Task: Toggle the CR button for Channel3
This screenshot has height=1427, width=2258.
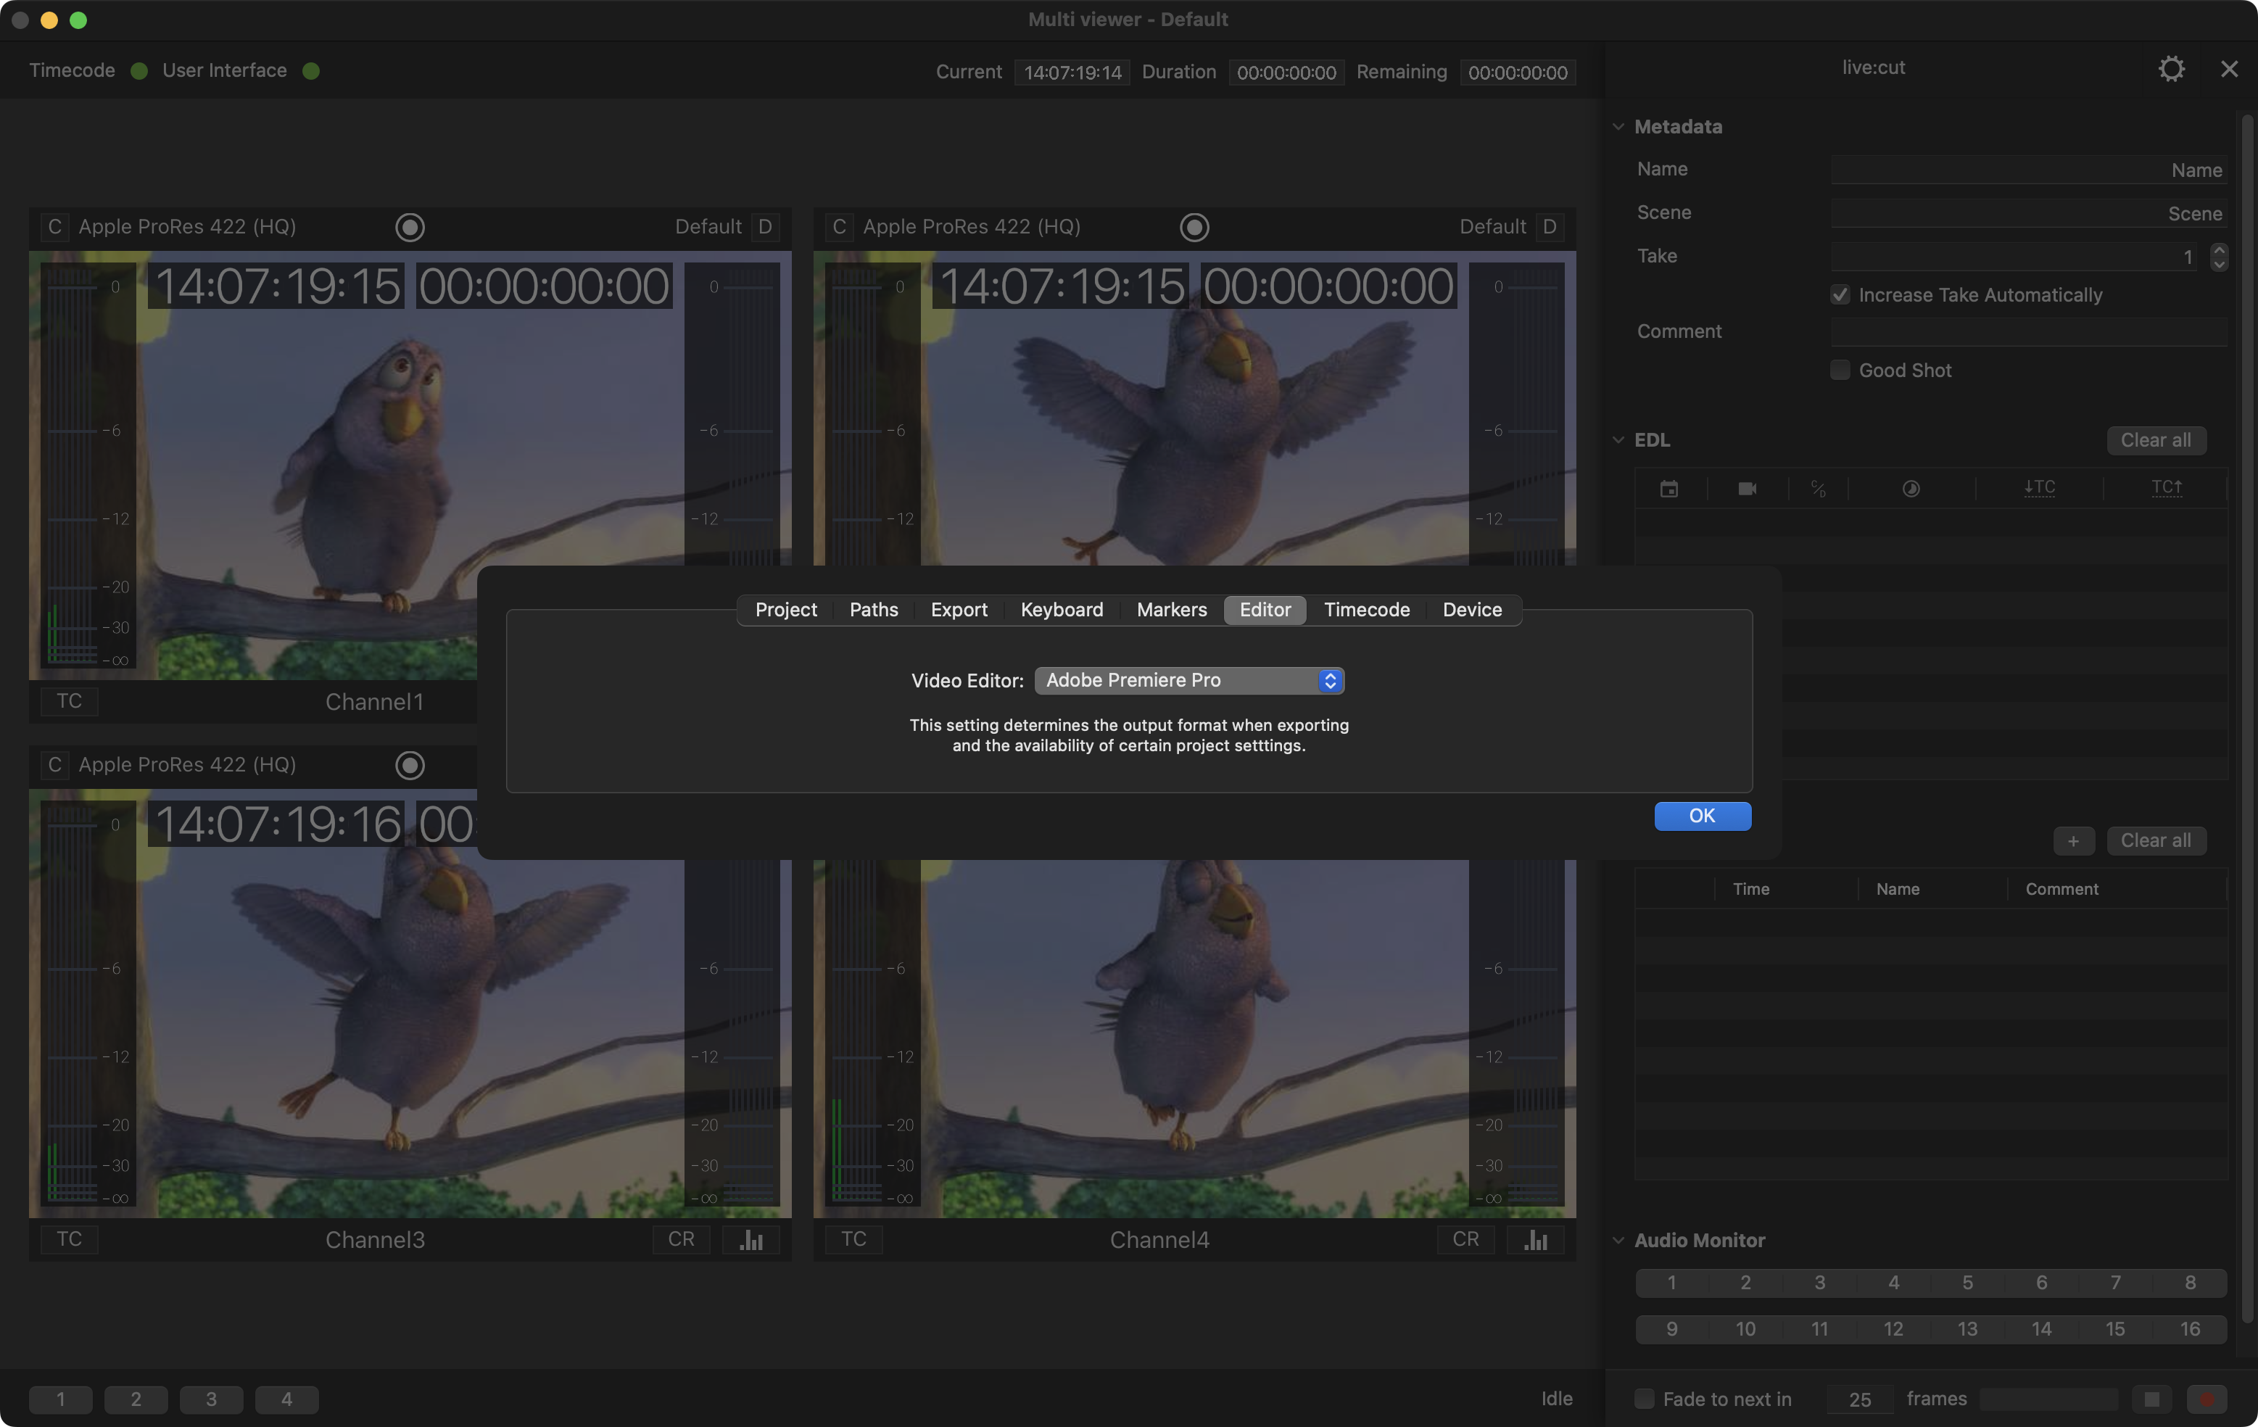Action: [682, 1239]
